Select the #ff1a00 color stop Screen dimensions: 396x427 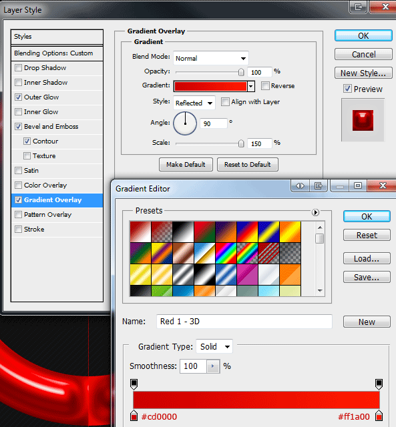pos(379,416)
